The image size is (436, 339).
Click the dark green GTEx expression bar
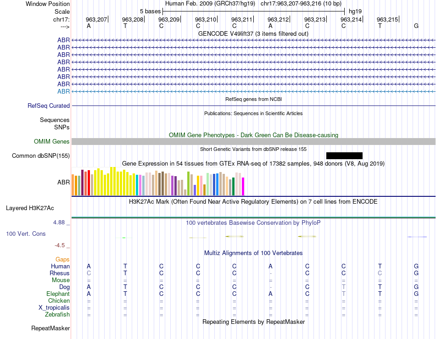pyautogui.click(x=233, y=186)
